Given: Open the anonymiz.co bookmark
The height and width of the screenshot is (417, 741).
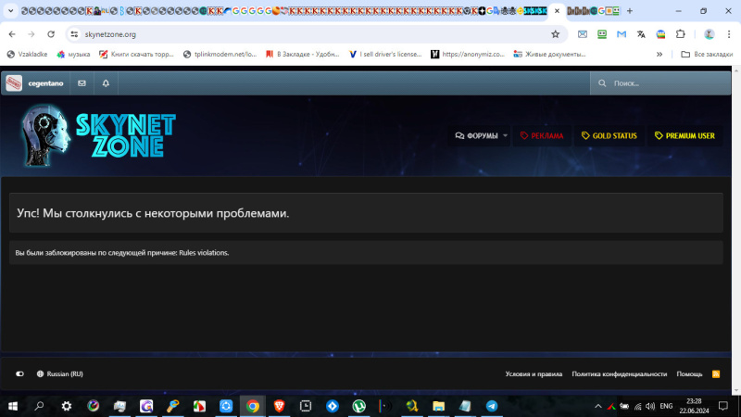Looking at the screenshot, I should (x=468, y=55).
